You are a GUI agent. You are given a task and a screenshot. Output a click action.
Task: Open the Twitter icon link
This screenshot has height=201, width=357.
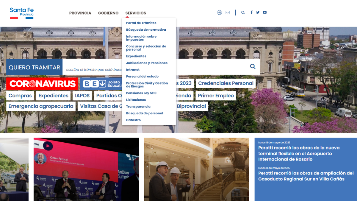[258, 13]
